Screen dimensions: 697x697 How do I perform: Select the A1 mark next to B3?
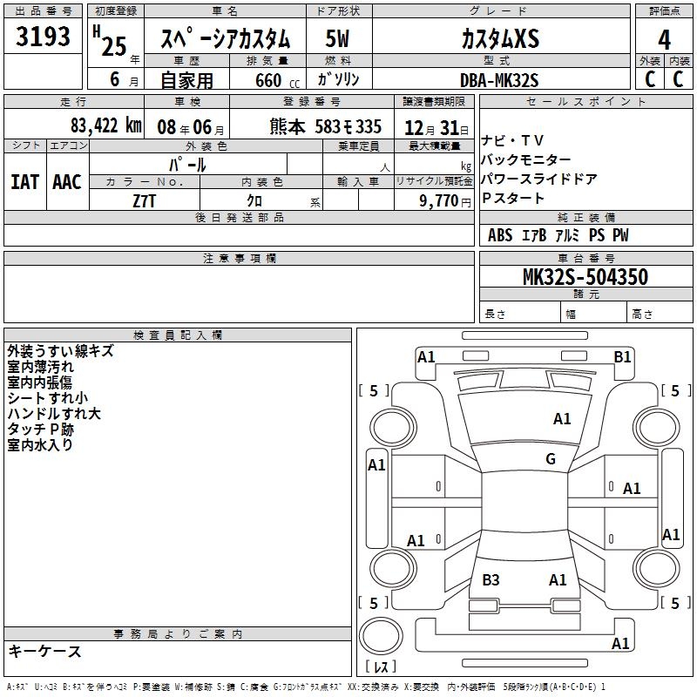click(558, 580)
